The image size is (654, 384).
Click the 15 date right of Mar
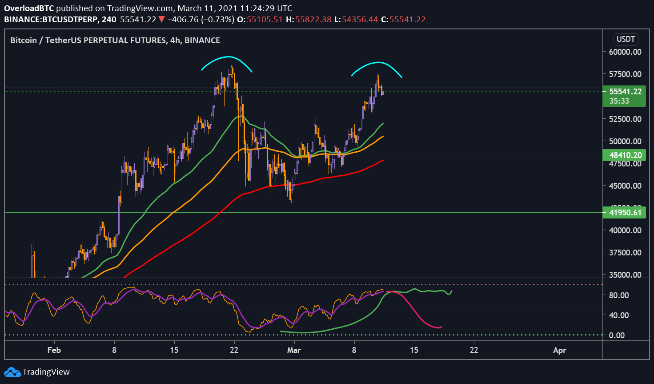(414, 350)
